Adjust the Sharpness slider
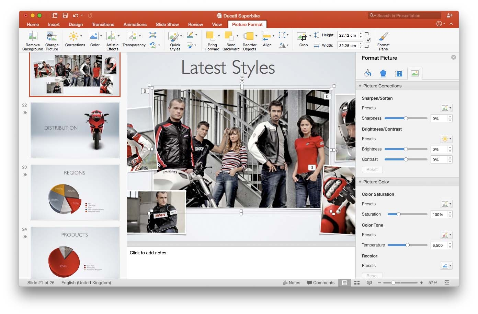Screen dimensions: 478x314 [x=406, y=118]
